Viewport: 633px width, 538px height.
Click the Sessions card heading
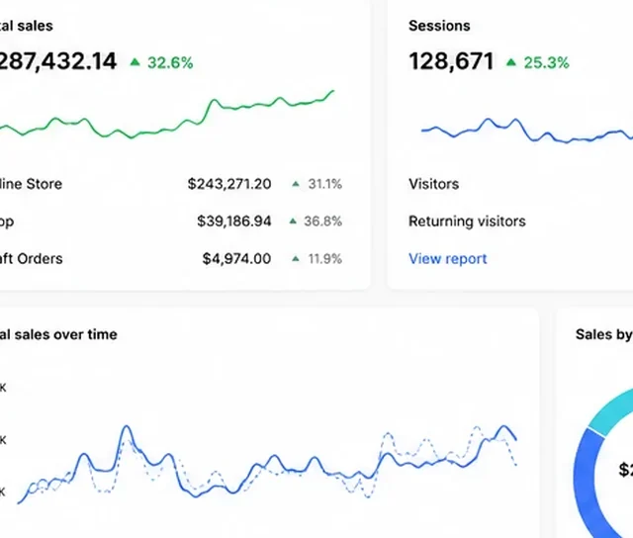(439, 26)
